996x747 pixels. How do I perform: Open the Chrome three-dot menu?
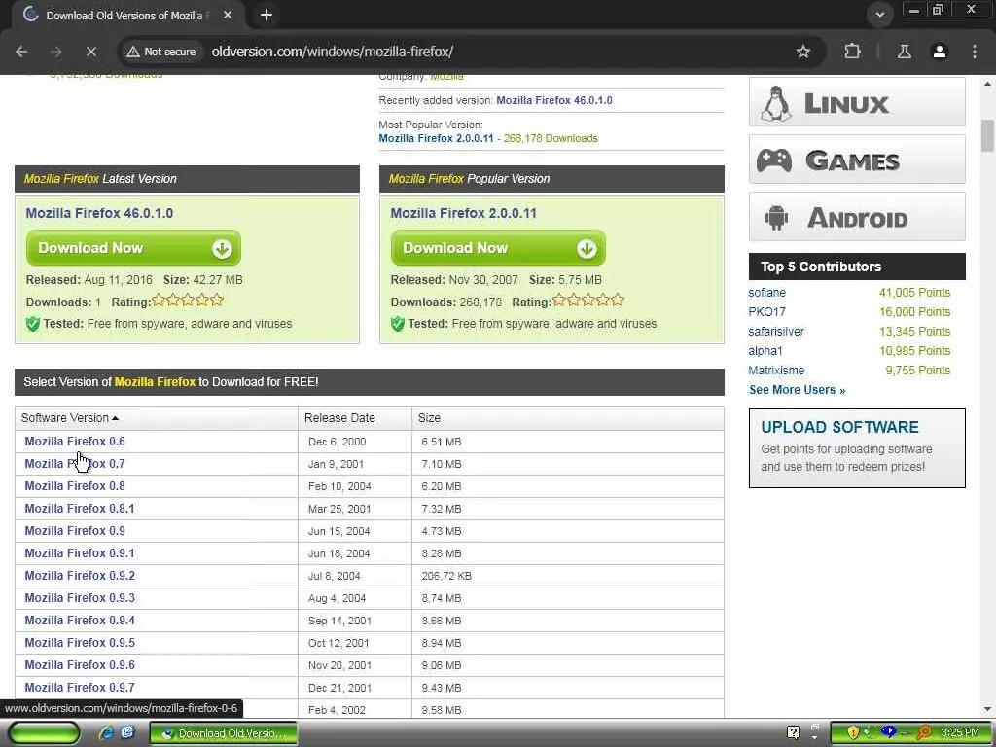point(975,52)
